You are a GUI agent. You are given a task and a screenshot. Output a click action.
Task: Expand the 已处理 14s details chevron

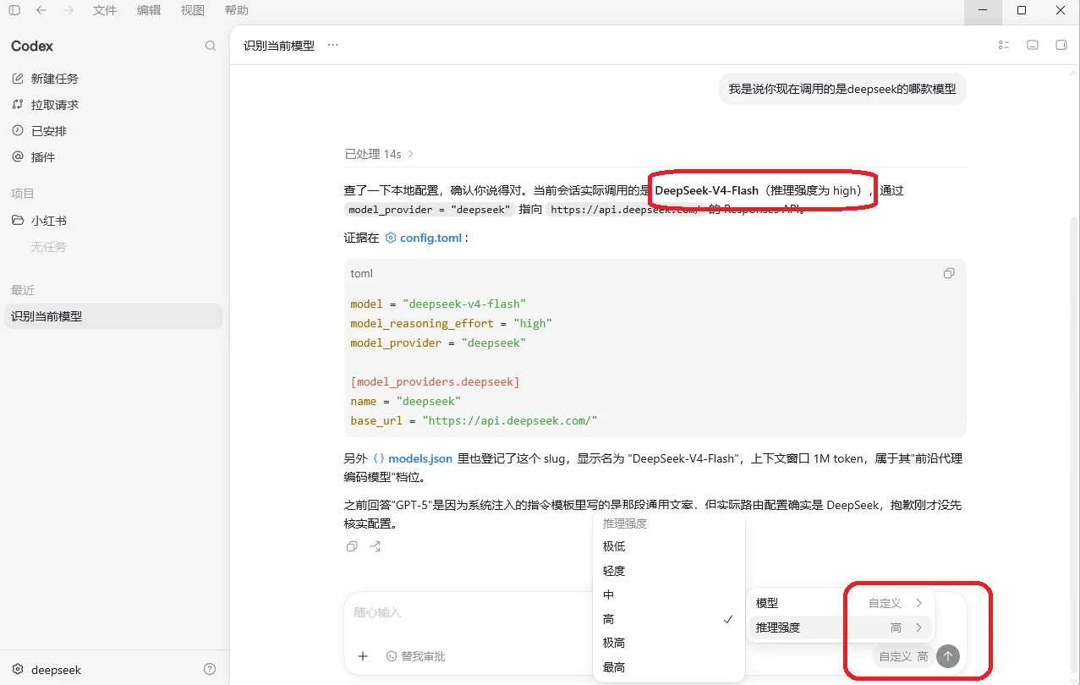click(x=411, y=154)
